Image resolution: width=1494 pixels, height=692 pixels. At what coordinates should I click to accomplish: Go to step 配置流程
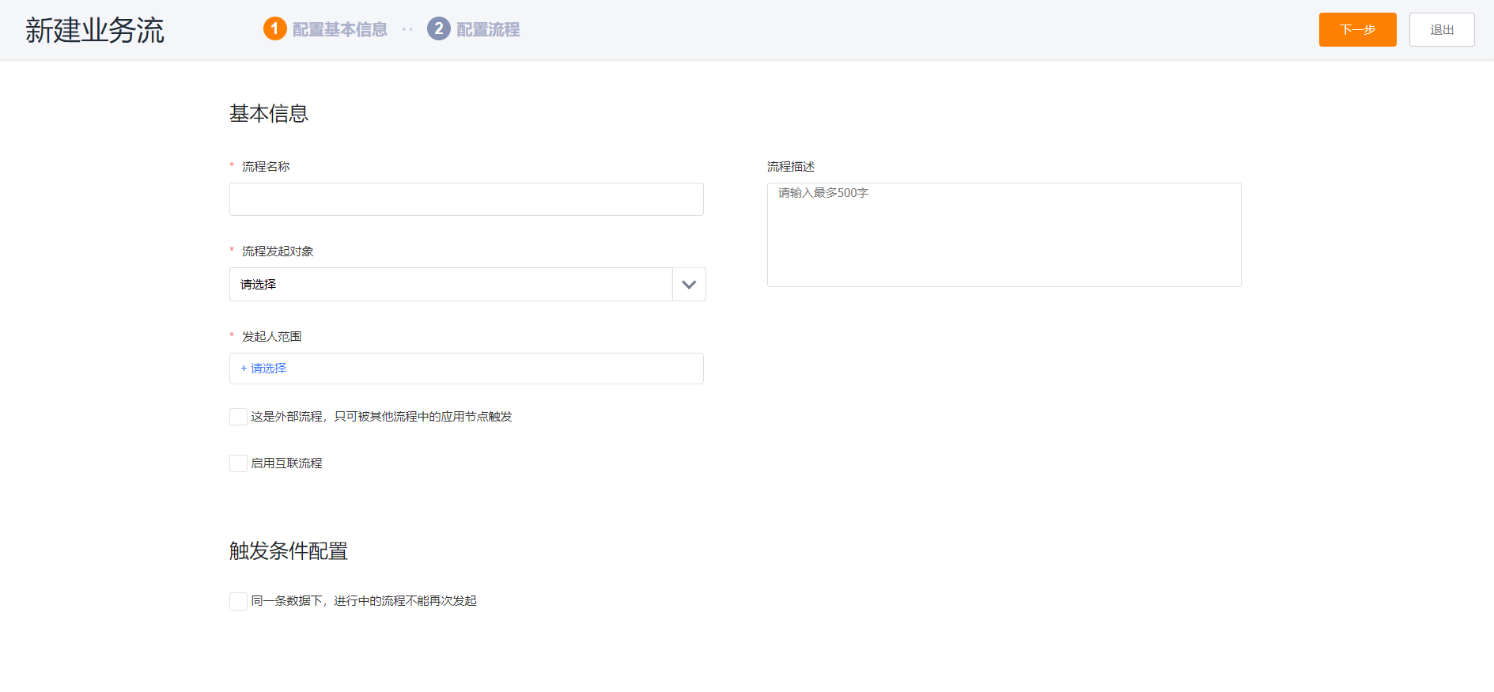pyautogui.click(x=488, y=30)
